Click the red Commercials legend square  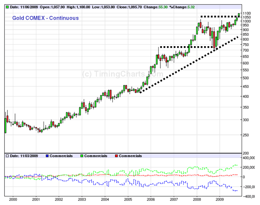pyautogui.click(x=116, y=156)
